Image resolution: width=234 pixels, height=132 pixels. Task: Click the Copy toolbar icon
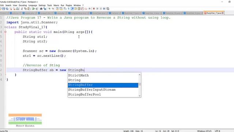coord(25,9)
